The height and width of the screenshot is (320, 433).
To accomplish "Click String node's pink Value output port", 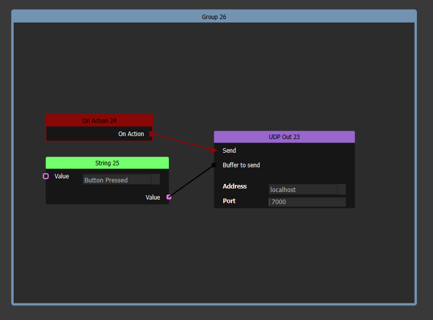I will [x=169, y=197].
